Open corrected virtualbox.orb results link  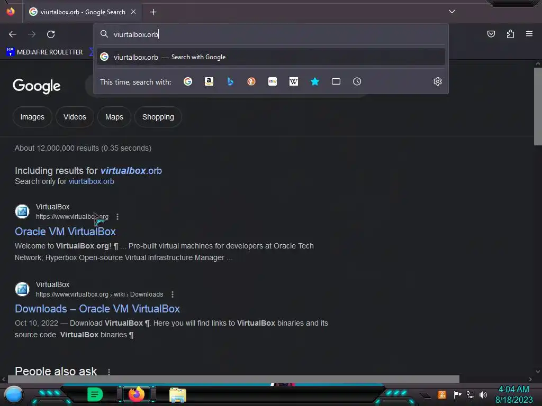click(131, 171)
